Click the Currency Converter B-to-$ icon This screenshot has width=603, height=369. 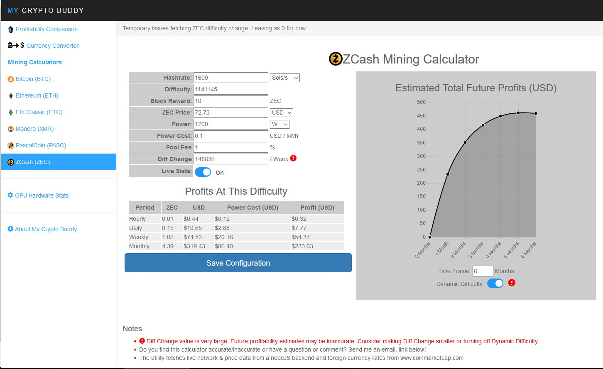coord(16,45)
